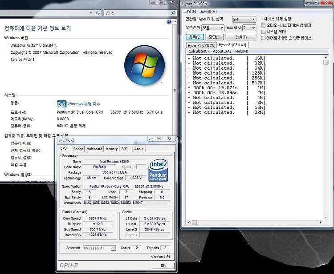Click the Hyper PI scroll right arrow
Image resolution: width=334 pixels, height=274 pixels.
[321, 222]
